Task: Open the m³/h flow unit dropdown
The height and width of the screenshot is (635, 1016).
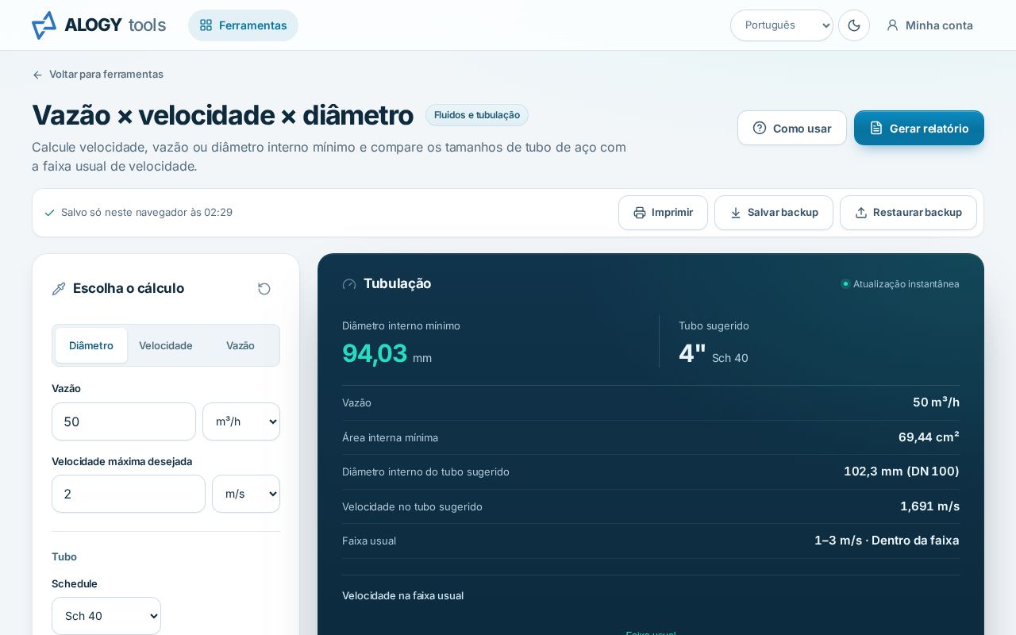Action: click(241, 421)
